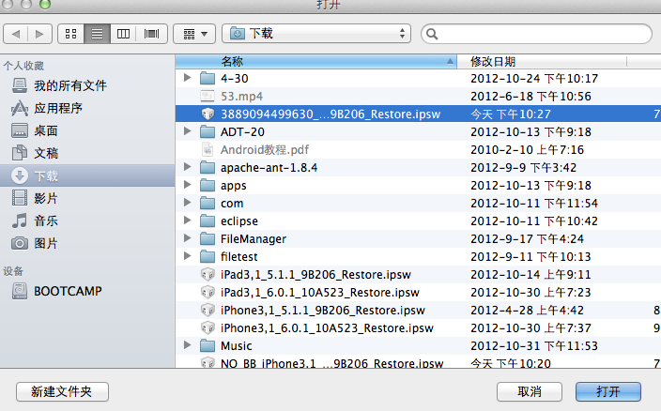
Task: Select 下载 in sidebar
Action: click(87, 175)
